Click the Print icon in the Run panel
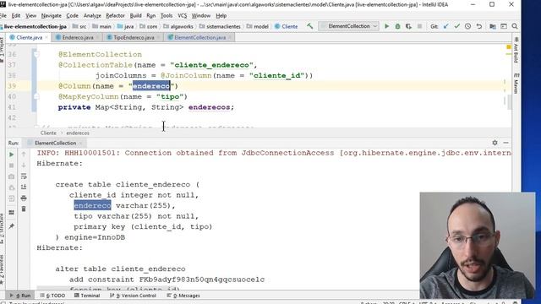 [24, 198]
